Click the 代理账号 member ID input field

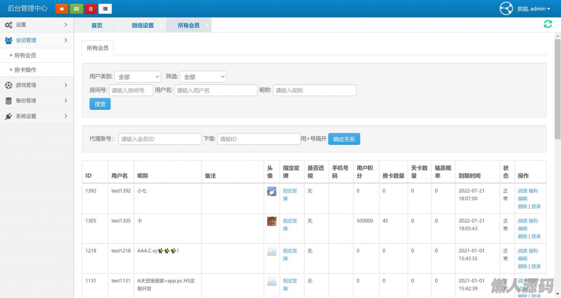click(160, 139)
